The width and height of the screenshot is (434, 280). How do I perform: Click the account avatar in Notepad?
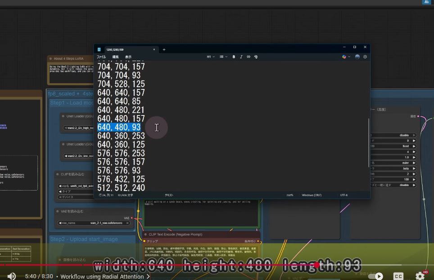point(357,57)
